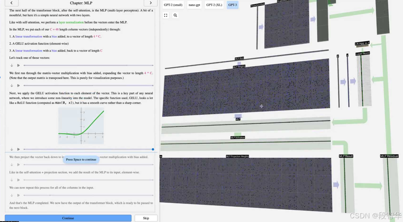
Task: Click down arrow under 'Let's track one of those vectors'
Action: point(12,65)
